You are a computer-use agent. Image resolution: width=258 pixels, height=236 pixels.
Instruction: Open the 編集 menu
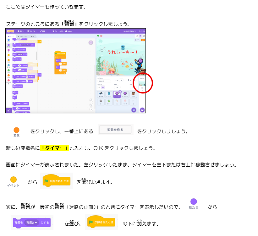43,31
